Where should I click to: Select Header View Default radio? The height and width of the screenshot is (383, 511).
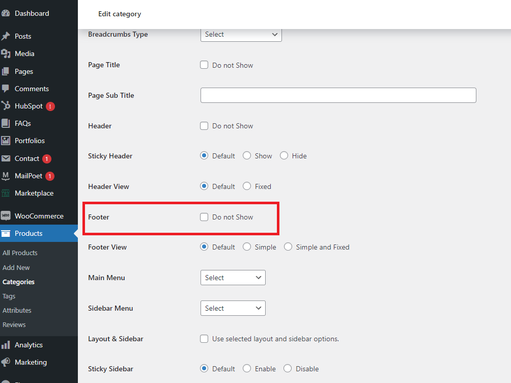click(x=204, y=186)
